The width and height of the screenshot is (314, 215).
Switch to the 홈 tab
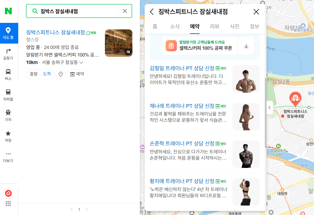pos(155,26)
